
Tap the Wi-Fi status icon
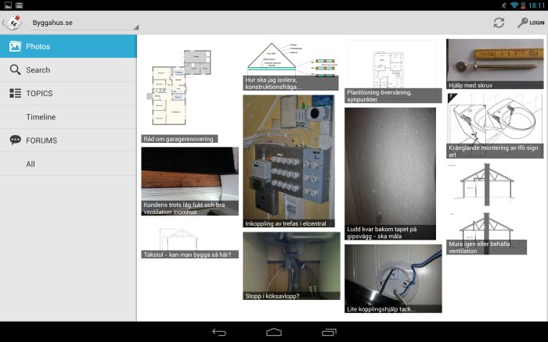click(514, 5)
